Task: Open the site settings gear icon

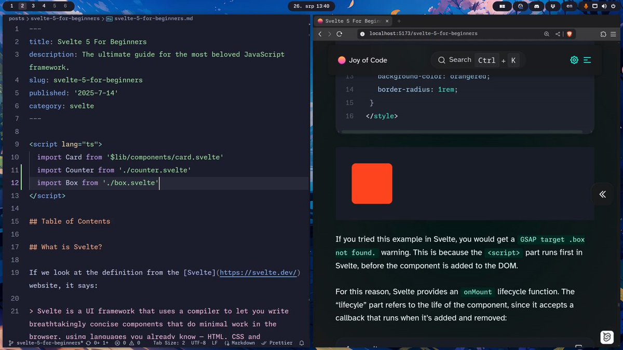Action: pyautogui.click(x=574, y=60)
